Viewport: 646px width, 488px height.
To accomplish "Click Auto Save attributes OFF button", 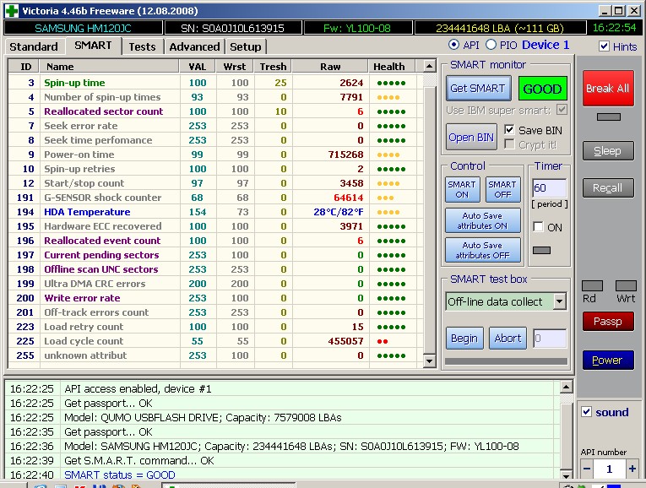I will [x=482, y=250].
